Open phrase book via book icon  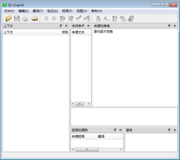coord(34,18)
